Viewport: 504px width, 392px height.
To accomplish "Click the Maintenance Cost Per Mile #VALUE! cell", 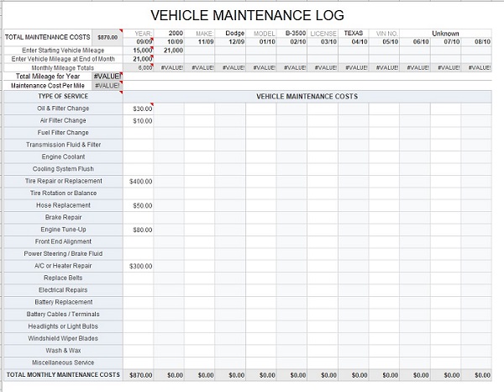I will coord(108,86).
